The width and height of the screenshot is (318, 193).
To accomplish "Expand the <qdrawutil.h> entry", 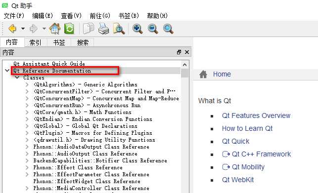I will [27, 140].
